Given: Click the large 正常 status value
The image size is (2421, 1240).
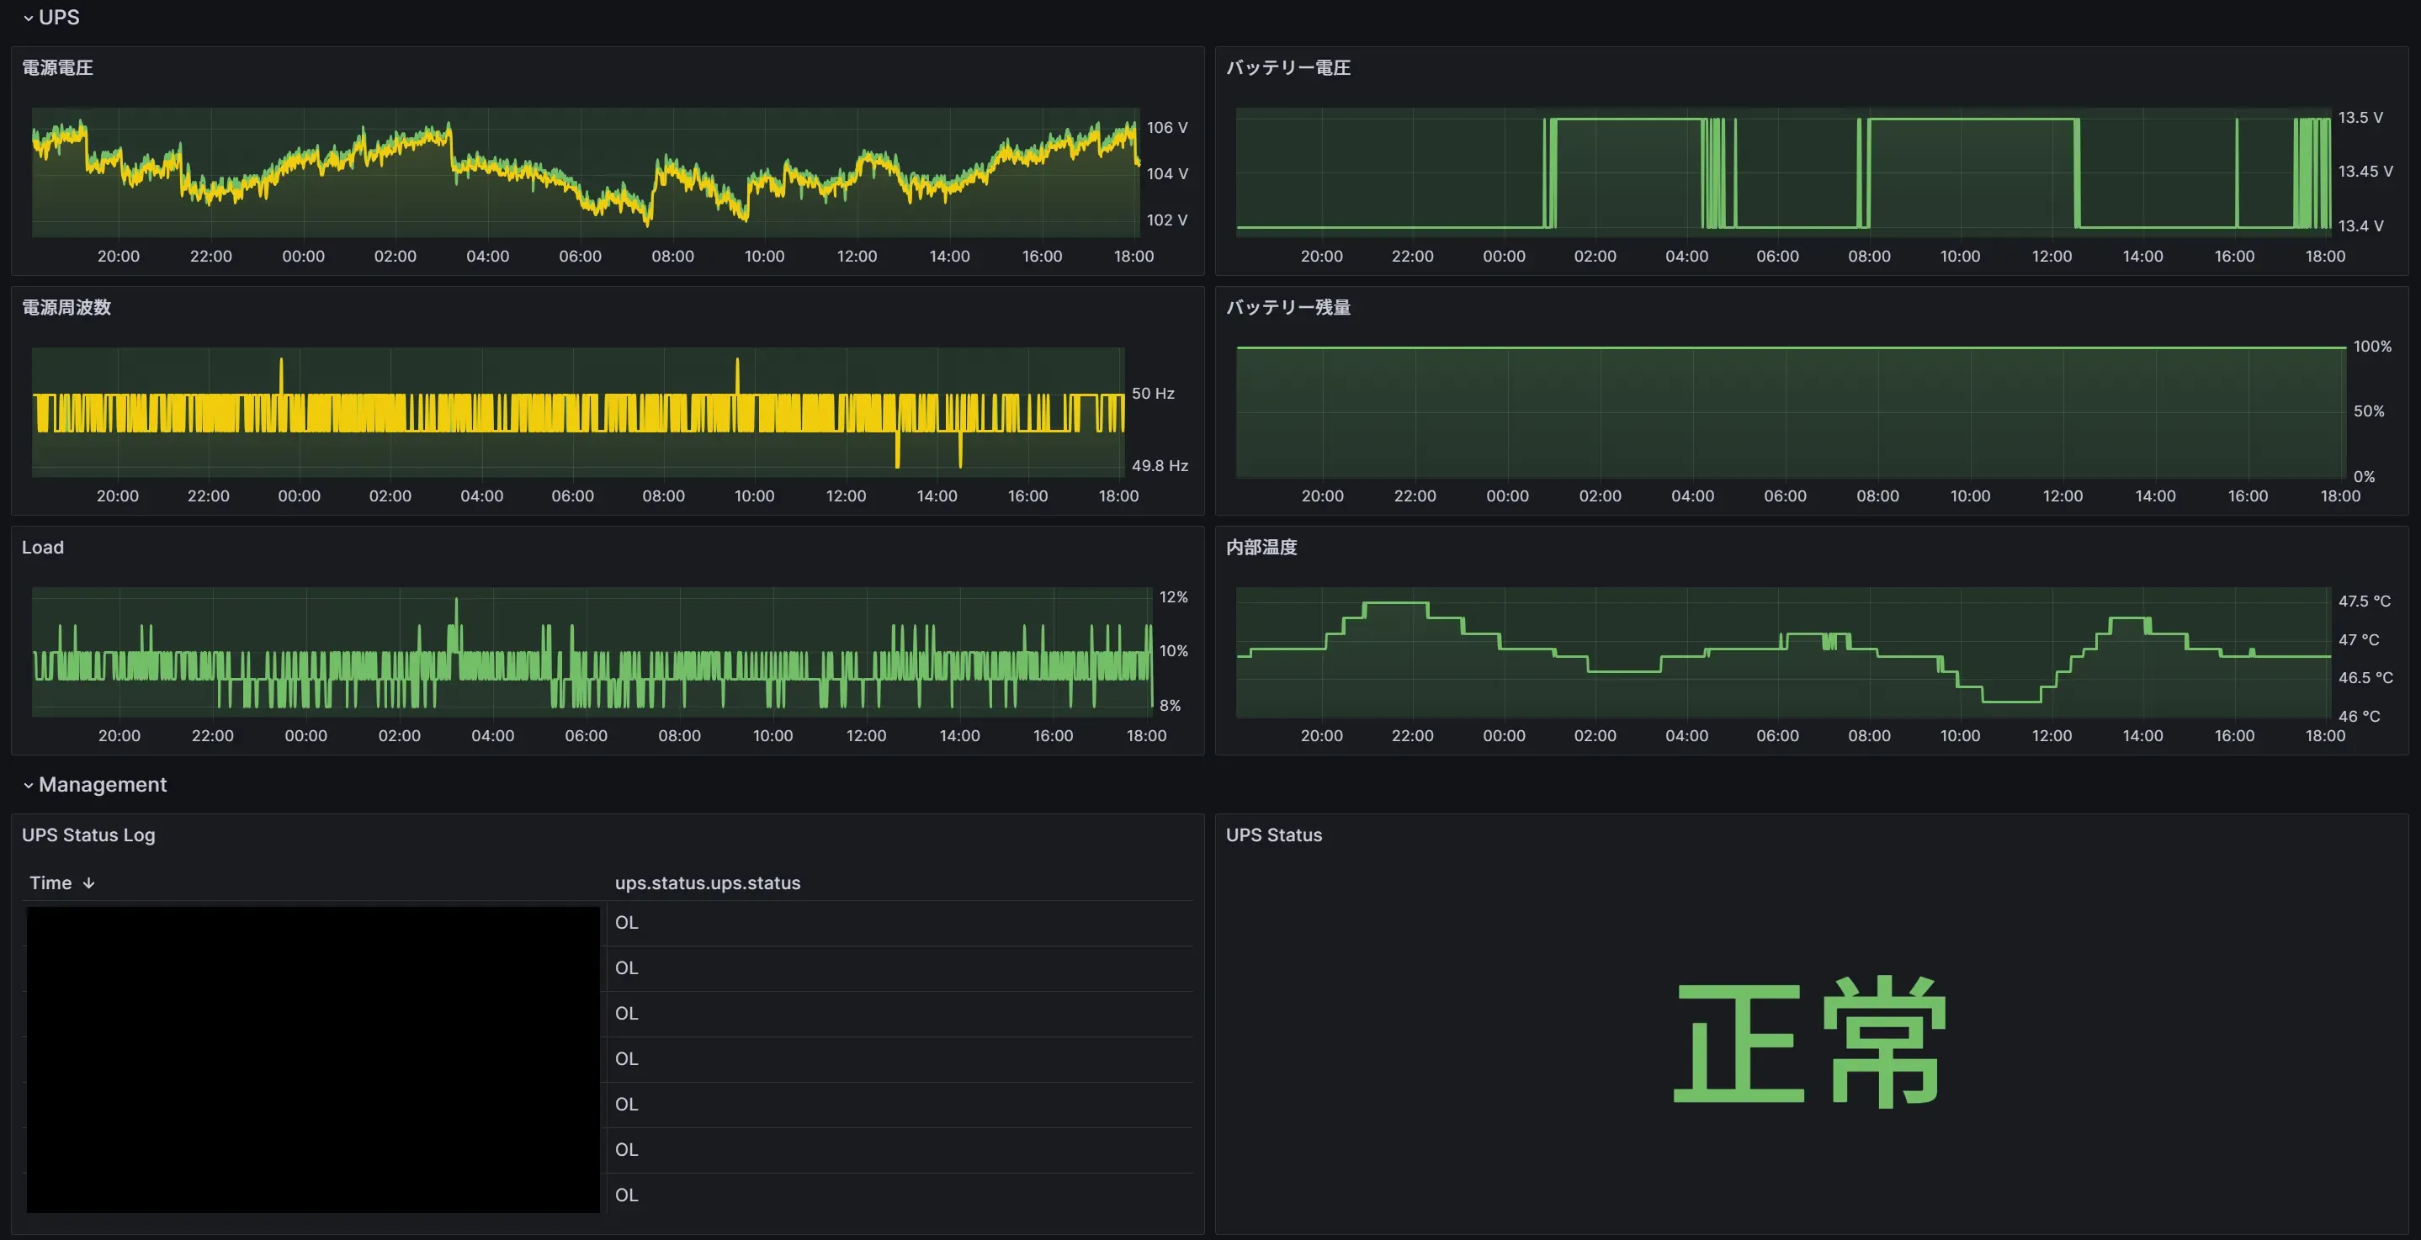Looking at the screenshot, I should click(x=1810, y=1041).
